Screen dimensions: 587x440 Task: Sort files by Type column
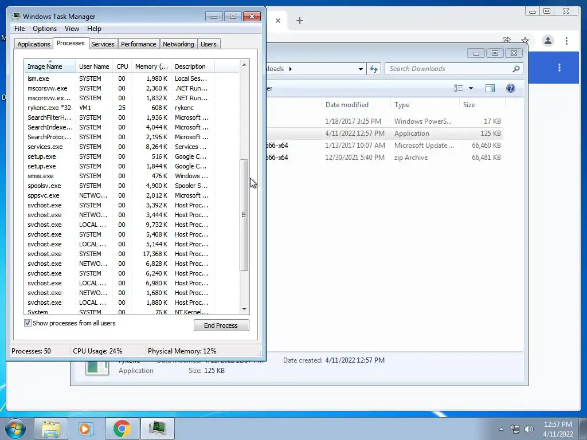click(425, 105)
